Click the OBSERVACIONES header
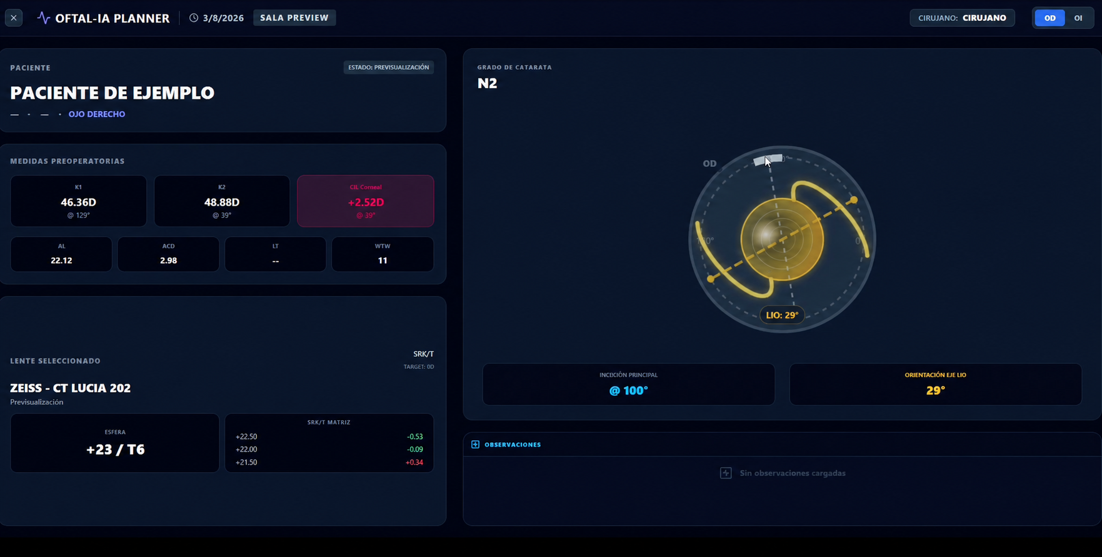 [513, 445]
